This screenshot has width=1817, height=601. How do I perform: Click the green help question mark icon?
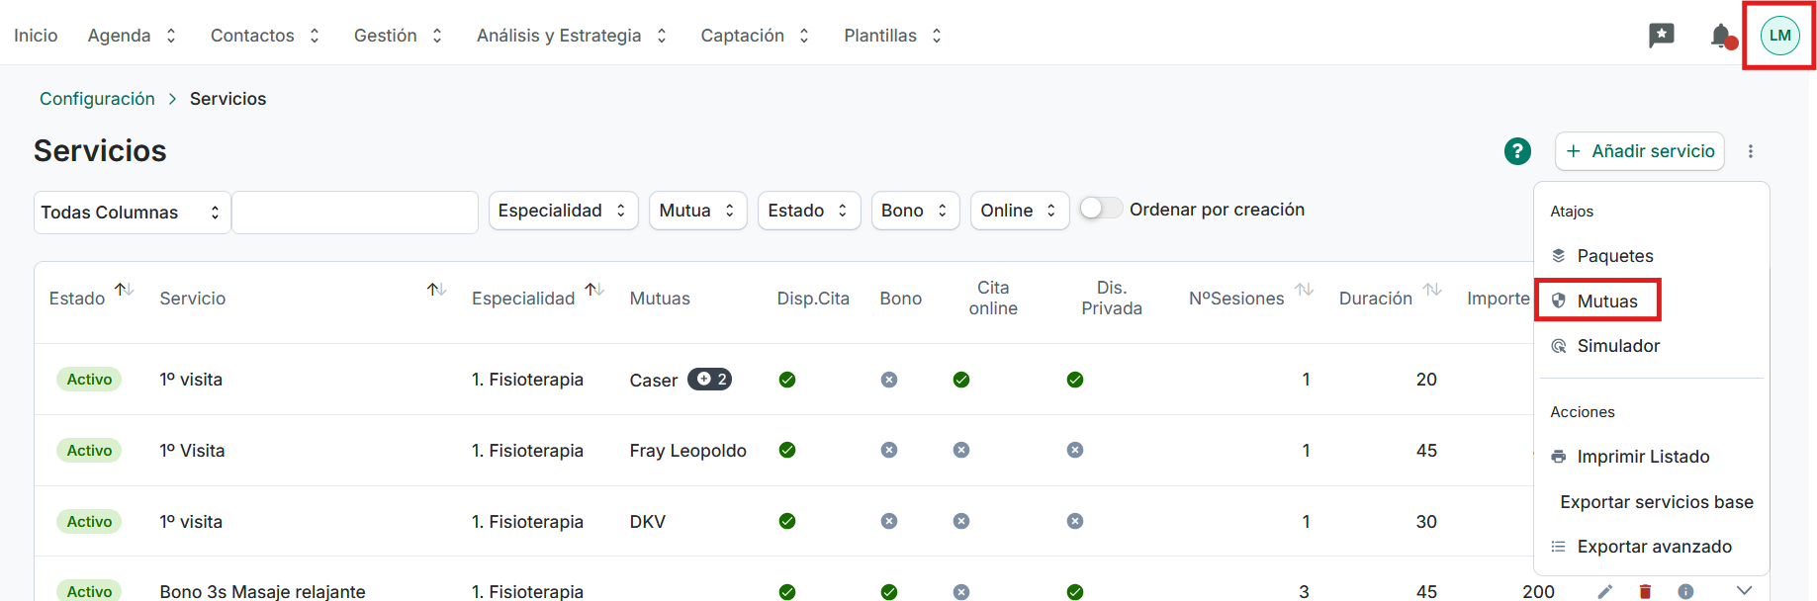tap(1517, 151)
